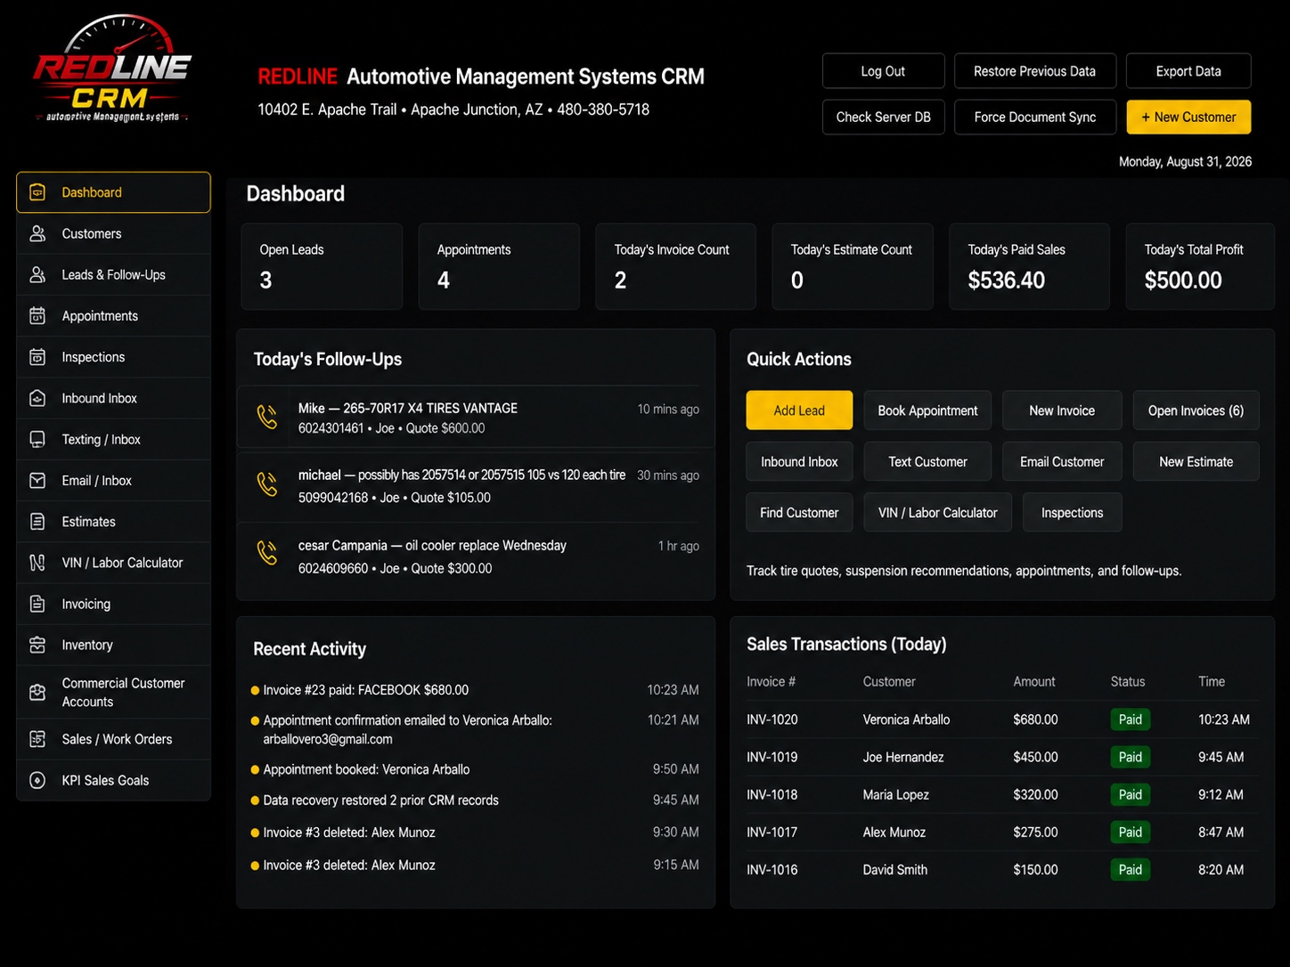Image resolution: width=1290 pixels, height=967 pixels.
Task: Click the Estimates document icon
Action: [37, 521]
